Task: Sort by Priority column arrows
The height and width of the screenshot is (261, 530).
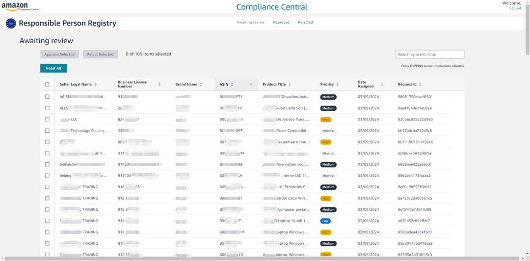Action: [337, 85]
